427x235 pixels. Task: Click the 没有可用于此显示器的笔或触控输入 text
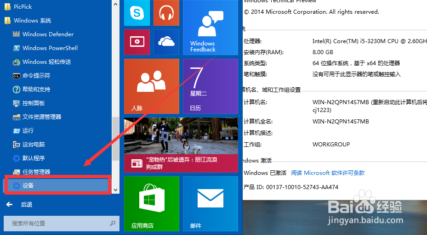[x=357, y=74]
